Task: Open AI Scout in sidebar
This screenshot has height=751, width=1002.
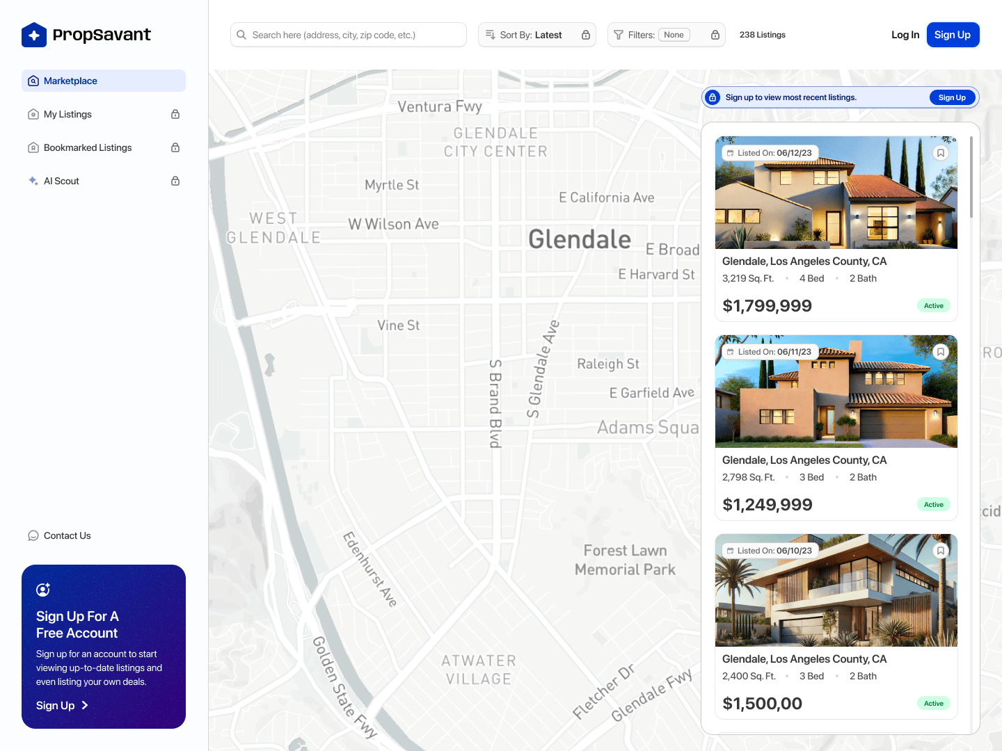Action: click(104, 181)
